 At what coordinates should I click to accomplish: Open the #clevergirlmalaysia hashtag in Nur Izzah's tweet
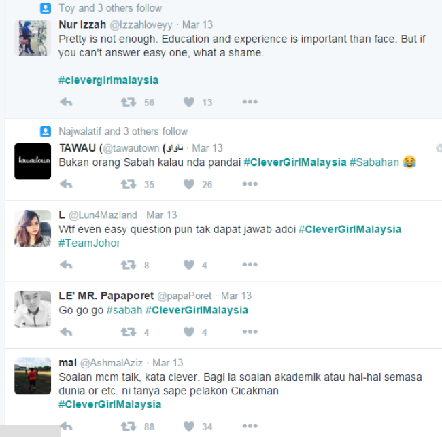108,80
